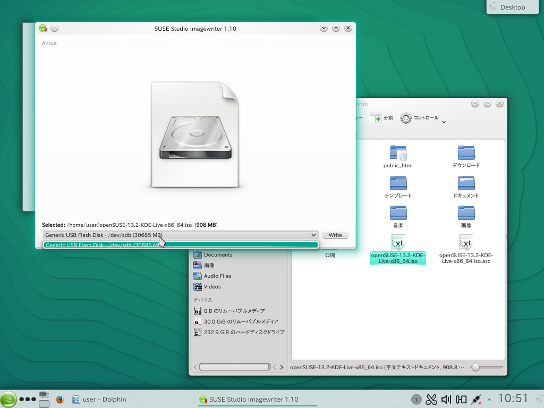The image size is (544, 408).
Task: Open the ダウンロード folder in Dolphin
Action: (466, 157)
